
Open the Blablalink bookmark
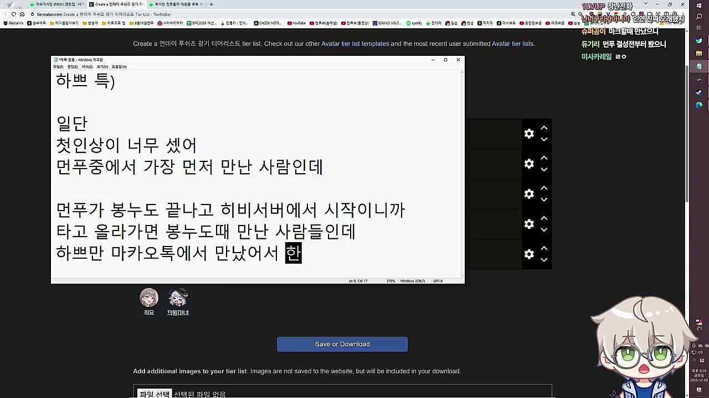click(x=14, y=23)
